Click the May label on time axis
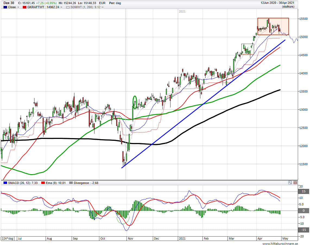The image size is (310, 245). [285, 238]
